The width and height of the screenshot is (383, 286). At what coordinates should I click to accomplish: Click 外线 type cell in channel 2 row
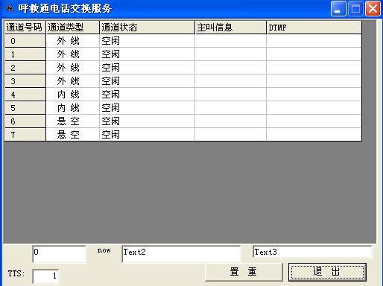[x=73, y=68]
